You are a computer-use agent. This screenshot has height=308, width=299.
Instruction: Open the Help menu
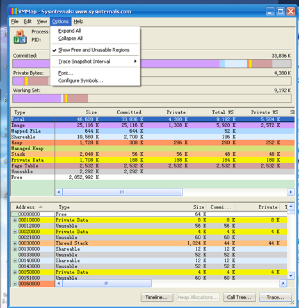[79, 22]
